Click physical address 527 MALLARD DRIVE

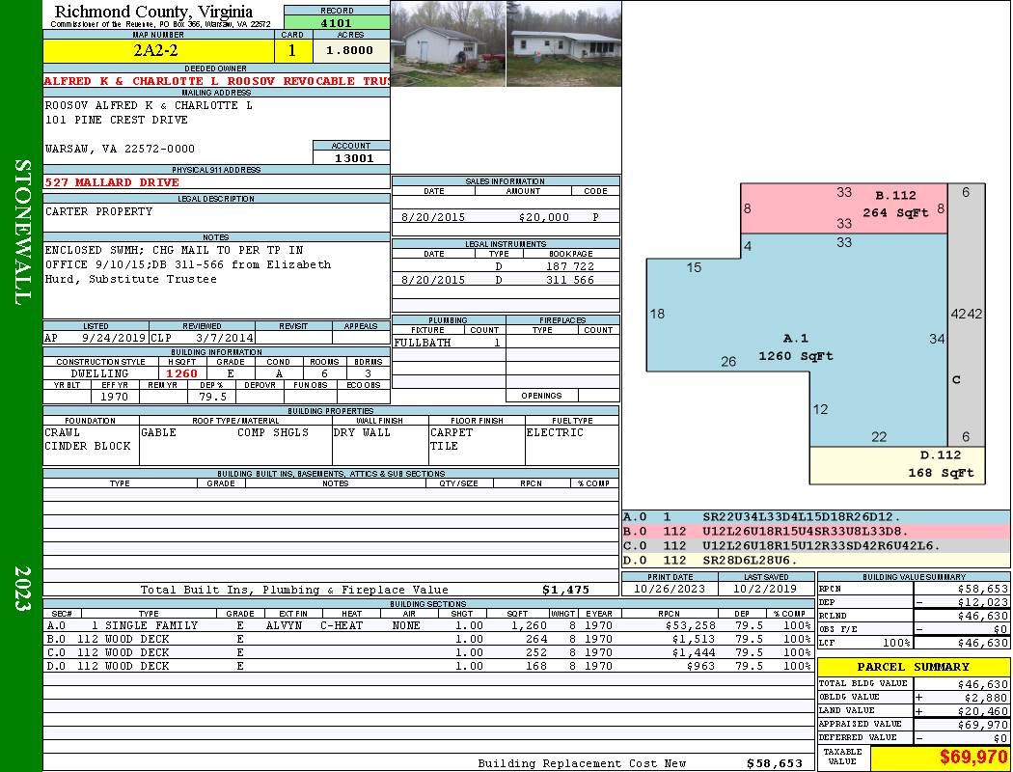tap(112, 182)
